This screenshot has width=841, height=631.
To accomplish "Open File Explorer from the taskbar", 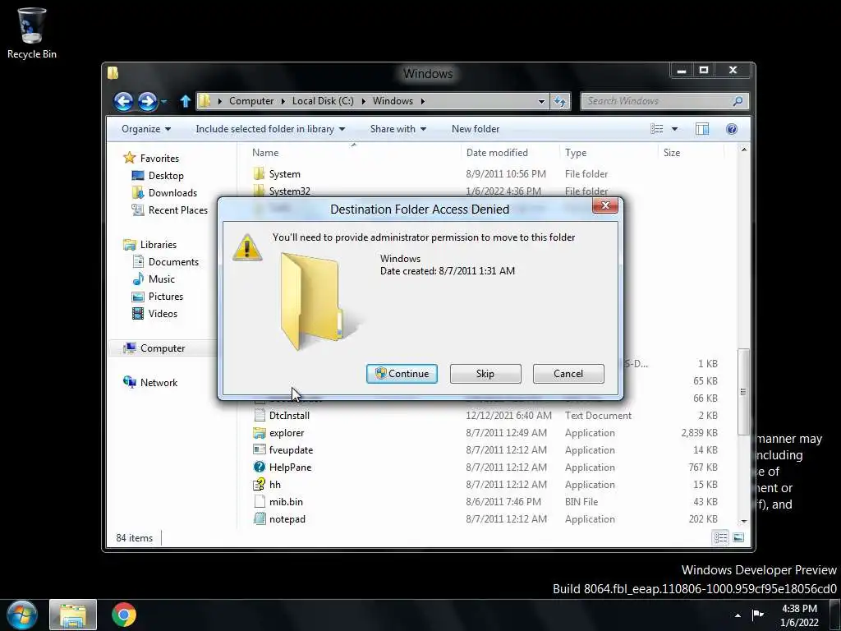I will pos(73,615).
